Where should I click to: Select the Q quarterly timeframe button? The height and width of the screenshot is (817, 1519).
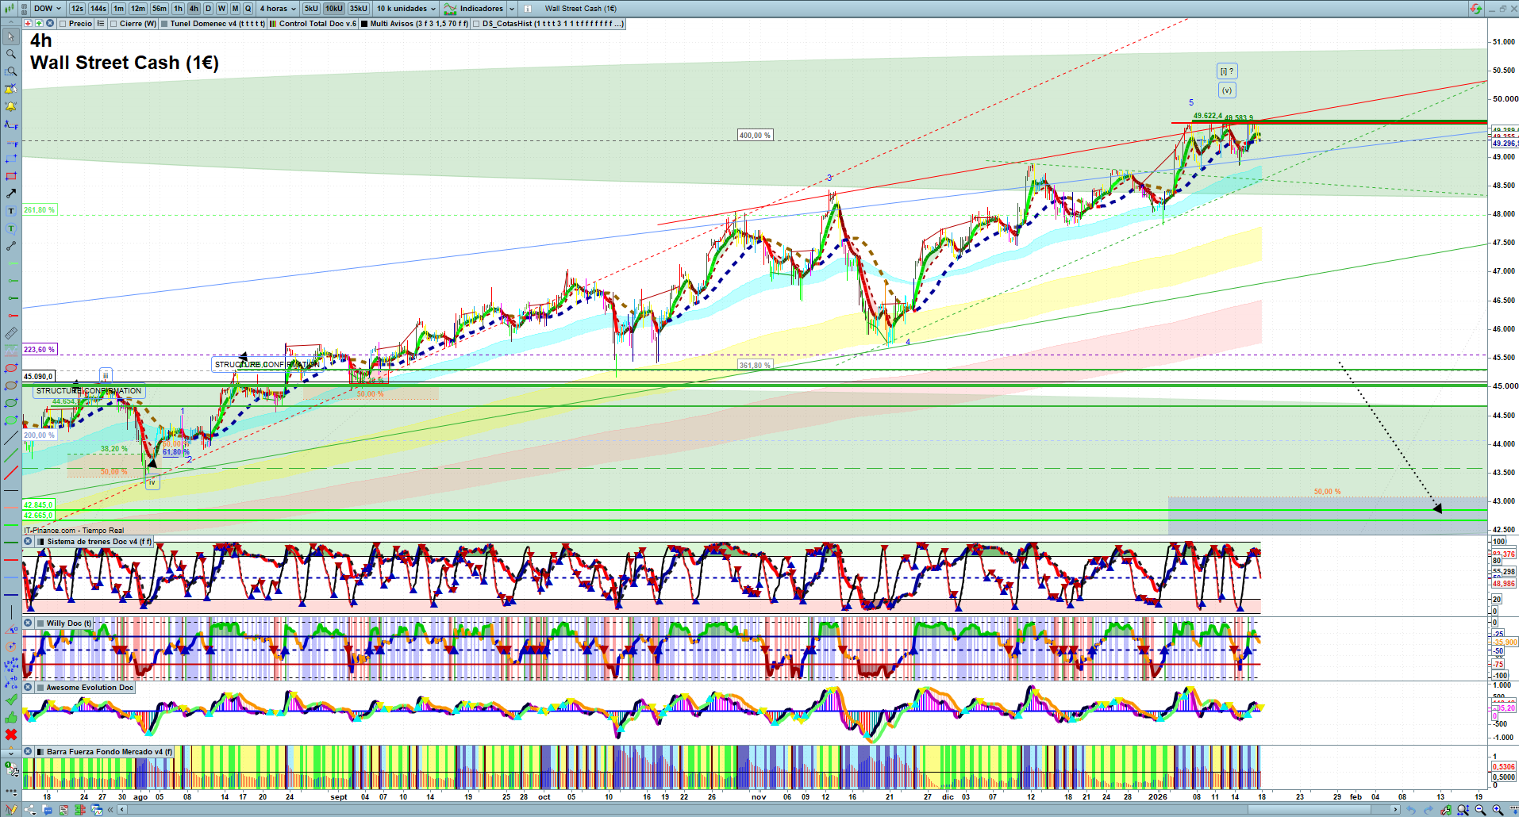point(248,9)
